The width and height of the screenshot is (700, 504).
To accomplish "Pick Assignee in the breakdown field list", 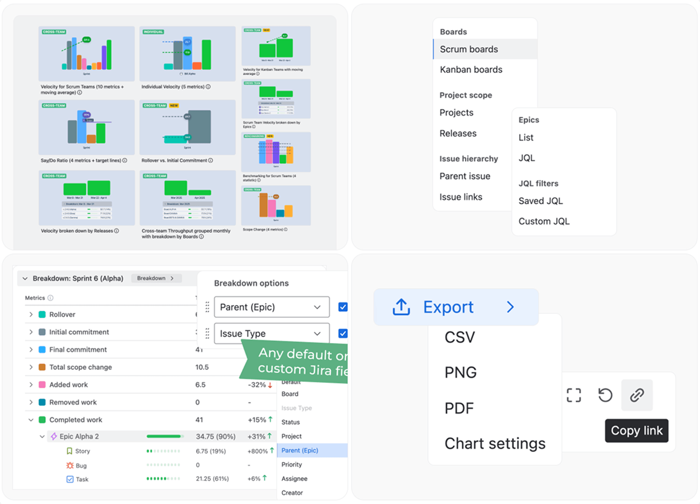I will tap(294, 479).
